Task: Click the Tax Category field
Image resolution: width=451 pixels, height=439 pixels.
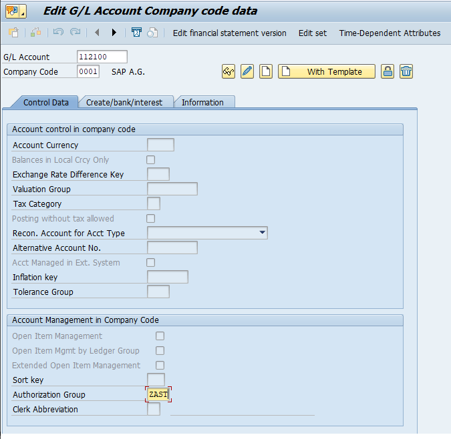Action: (x=154, y=203)
